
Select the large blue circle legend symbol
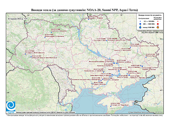tap(140, 24)
